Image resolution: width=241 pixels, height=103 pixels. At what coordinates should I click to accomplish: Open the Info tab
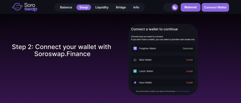click(x=136, y=7)
